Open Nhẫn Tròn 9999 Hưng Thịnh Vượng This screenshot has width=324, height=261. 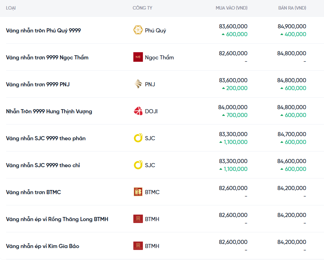coord(49,111)
